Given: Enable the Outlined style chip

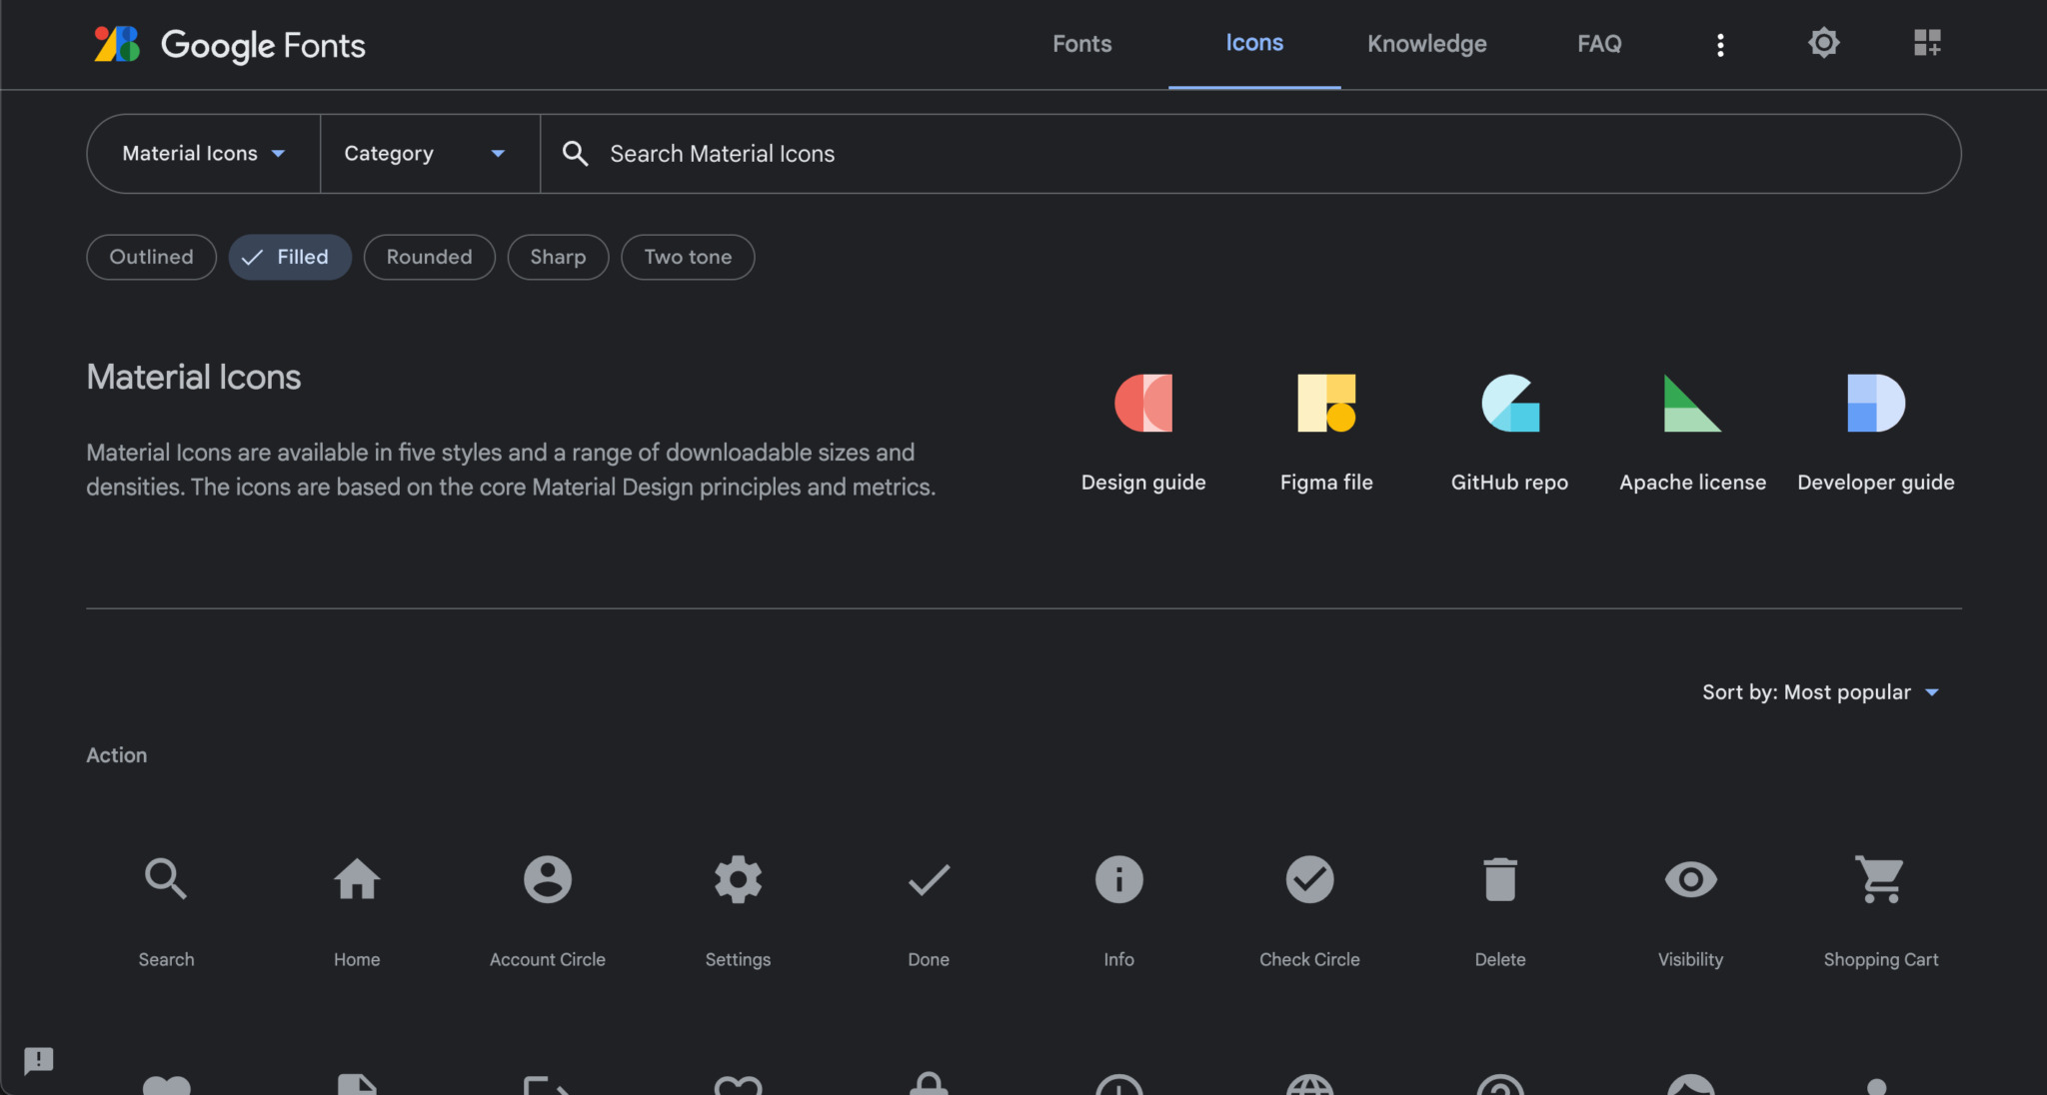Looking at the screenshot, I should point(151,257).
